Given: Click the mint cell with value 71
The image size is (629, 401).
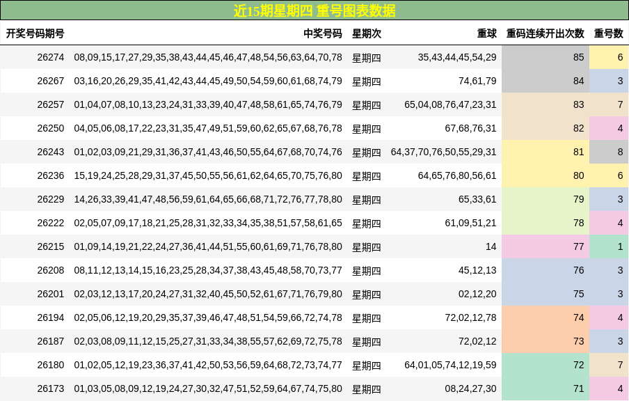Looking at the screenshot, I should point(546,389).
